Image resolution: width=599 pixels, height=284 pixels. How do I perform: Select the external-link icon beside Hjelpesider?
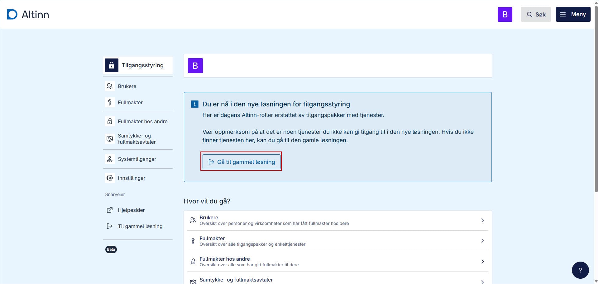(109, 210)
